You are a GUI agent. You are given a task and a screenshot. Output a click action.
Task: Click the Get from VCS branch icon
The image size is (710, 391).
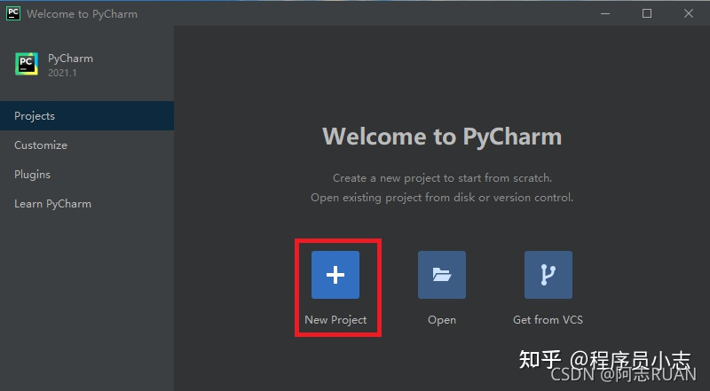point(548,275)
